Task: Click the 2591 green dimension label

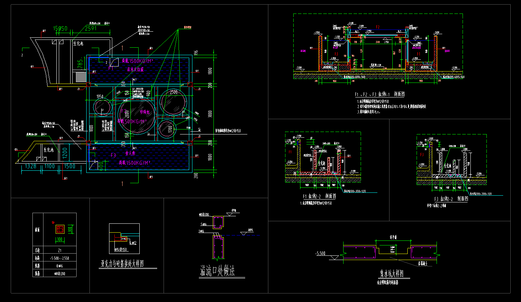Action: [x=91, y=28]
